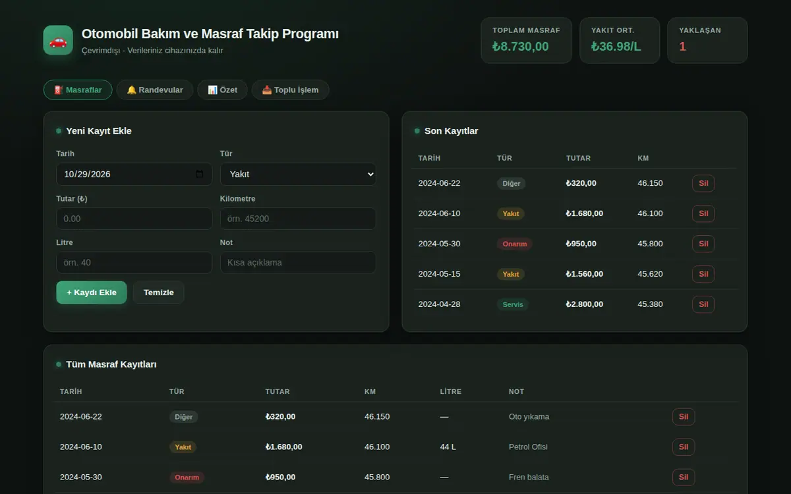Open the Tür dropdown showing Yakıt

point(298,175)
